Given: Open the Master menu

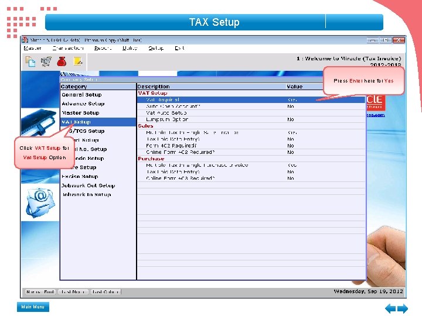Looking at the screenshot, I should click(33, 48).
